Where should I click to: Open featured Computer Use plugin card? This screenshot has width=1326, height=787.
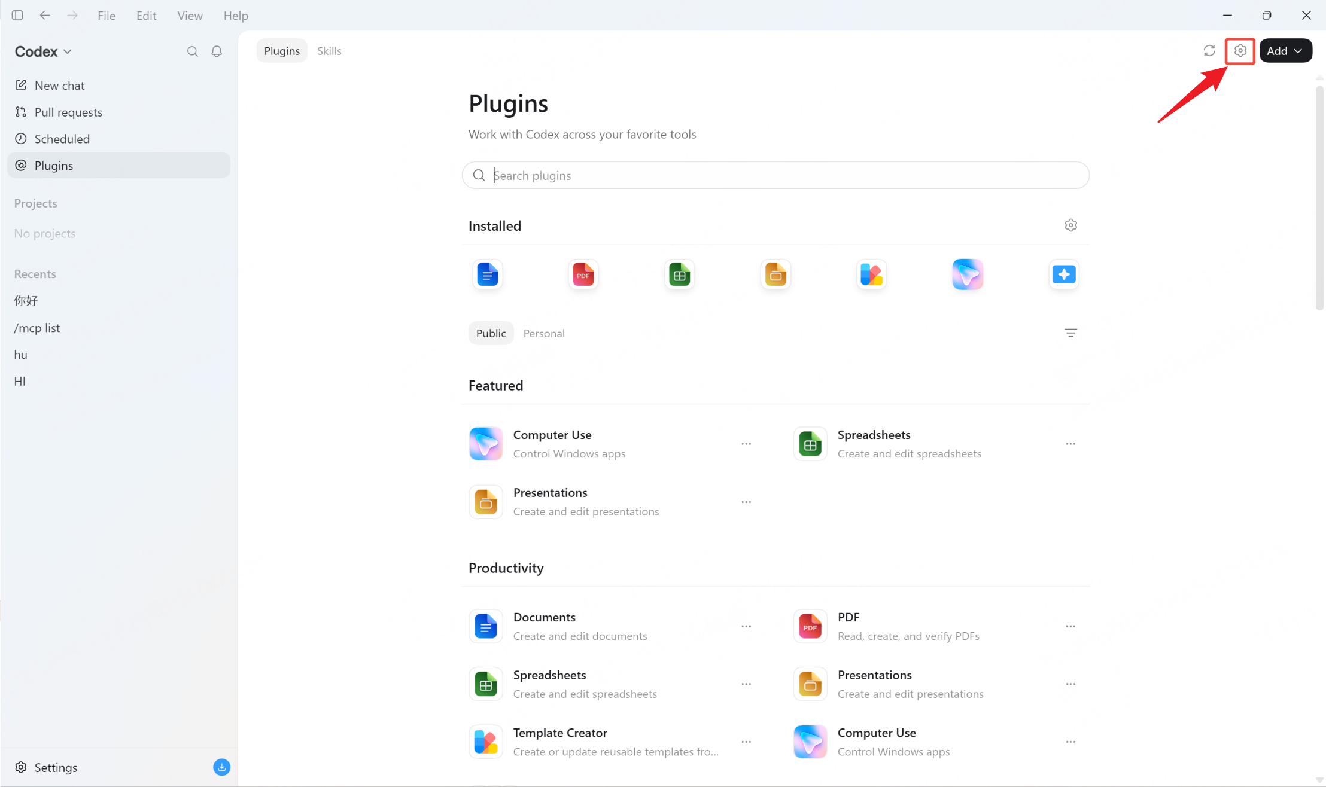tap(610, 444)
